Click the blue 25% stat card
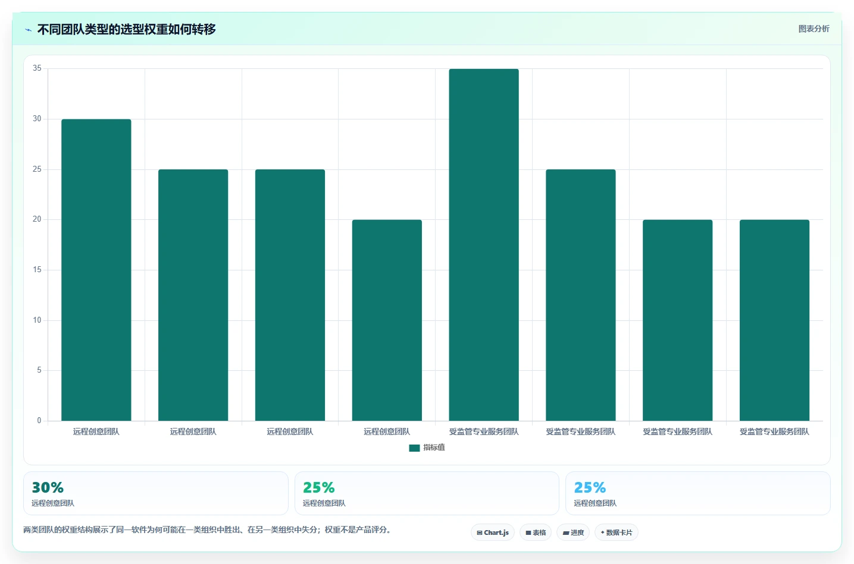 (697, 493)
